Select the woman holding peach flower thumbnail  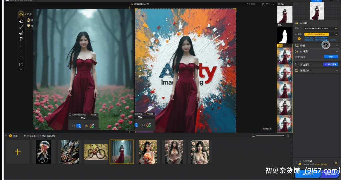click(148, 152)
